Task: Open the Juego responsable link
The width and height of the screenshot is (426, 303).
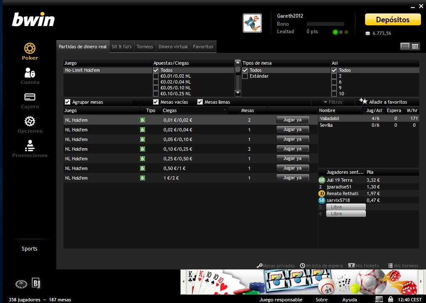Action: coord(280,300)
